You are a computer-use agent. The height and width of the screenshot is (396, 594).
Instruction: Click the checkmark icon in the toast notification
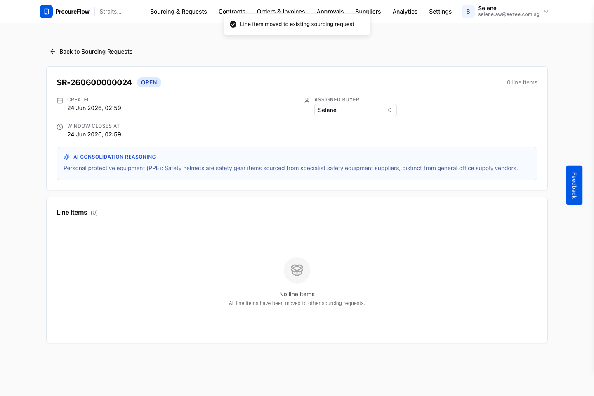[233, 24]
